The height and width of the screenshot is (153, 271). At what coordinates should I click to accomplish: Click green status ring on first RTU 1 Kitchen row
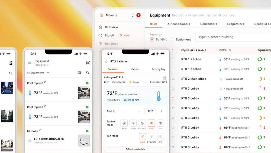tap(260, 59)
